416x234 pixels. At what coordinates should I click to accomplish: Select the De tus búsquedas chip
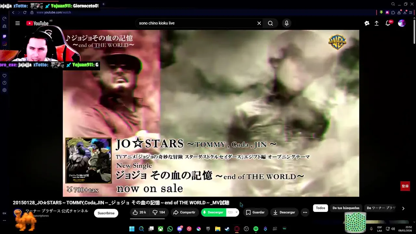point(346,208)
